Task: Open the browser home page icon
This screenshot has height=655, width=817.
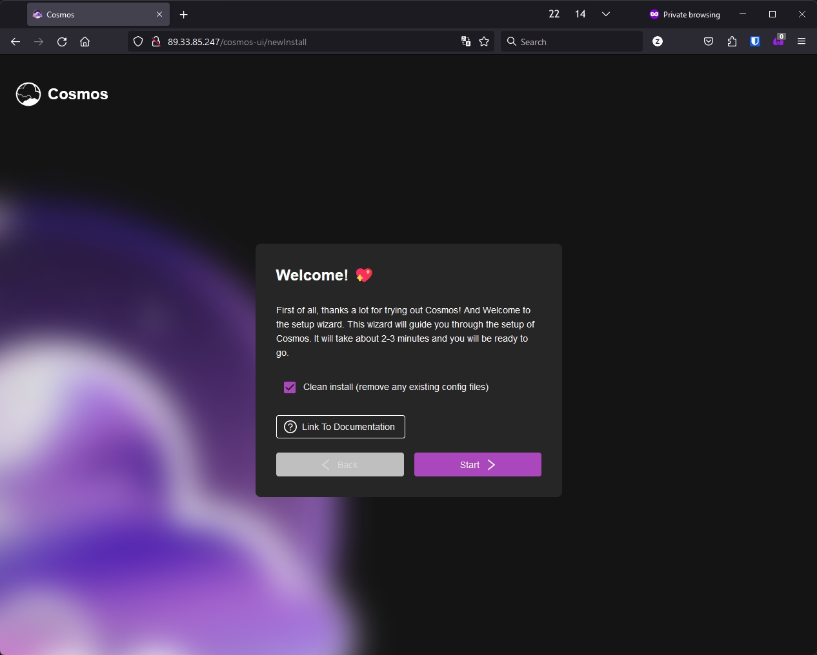Action: click(85, 42)
